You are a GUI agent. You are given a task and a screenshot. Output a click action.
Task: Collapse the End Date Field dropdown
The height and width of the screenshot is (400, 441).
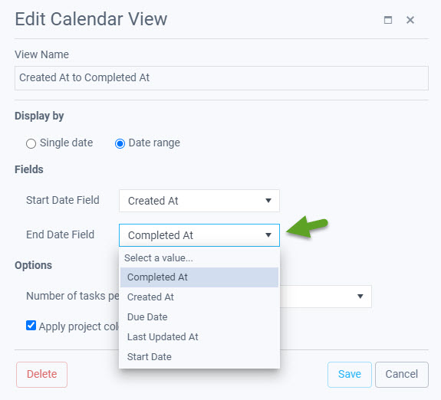coord(199,235)
